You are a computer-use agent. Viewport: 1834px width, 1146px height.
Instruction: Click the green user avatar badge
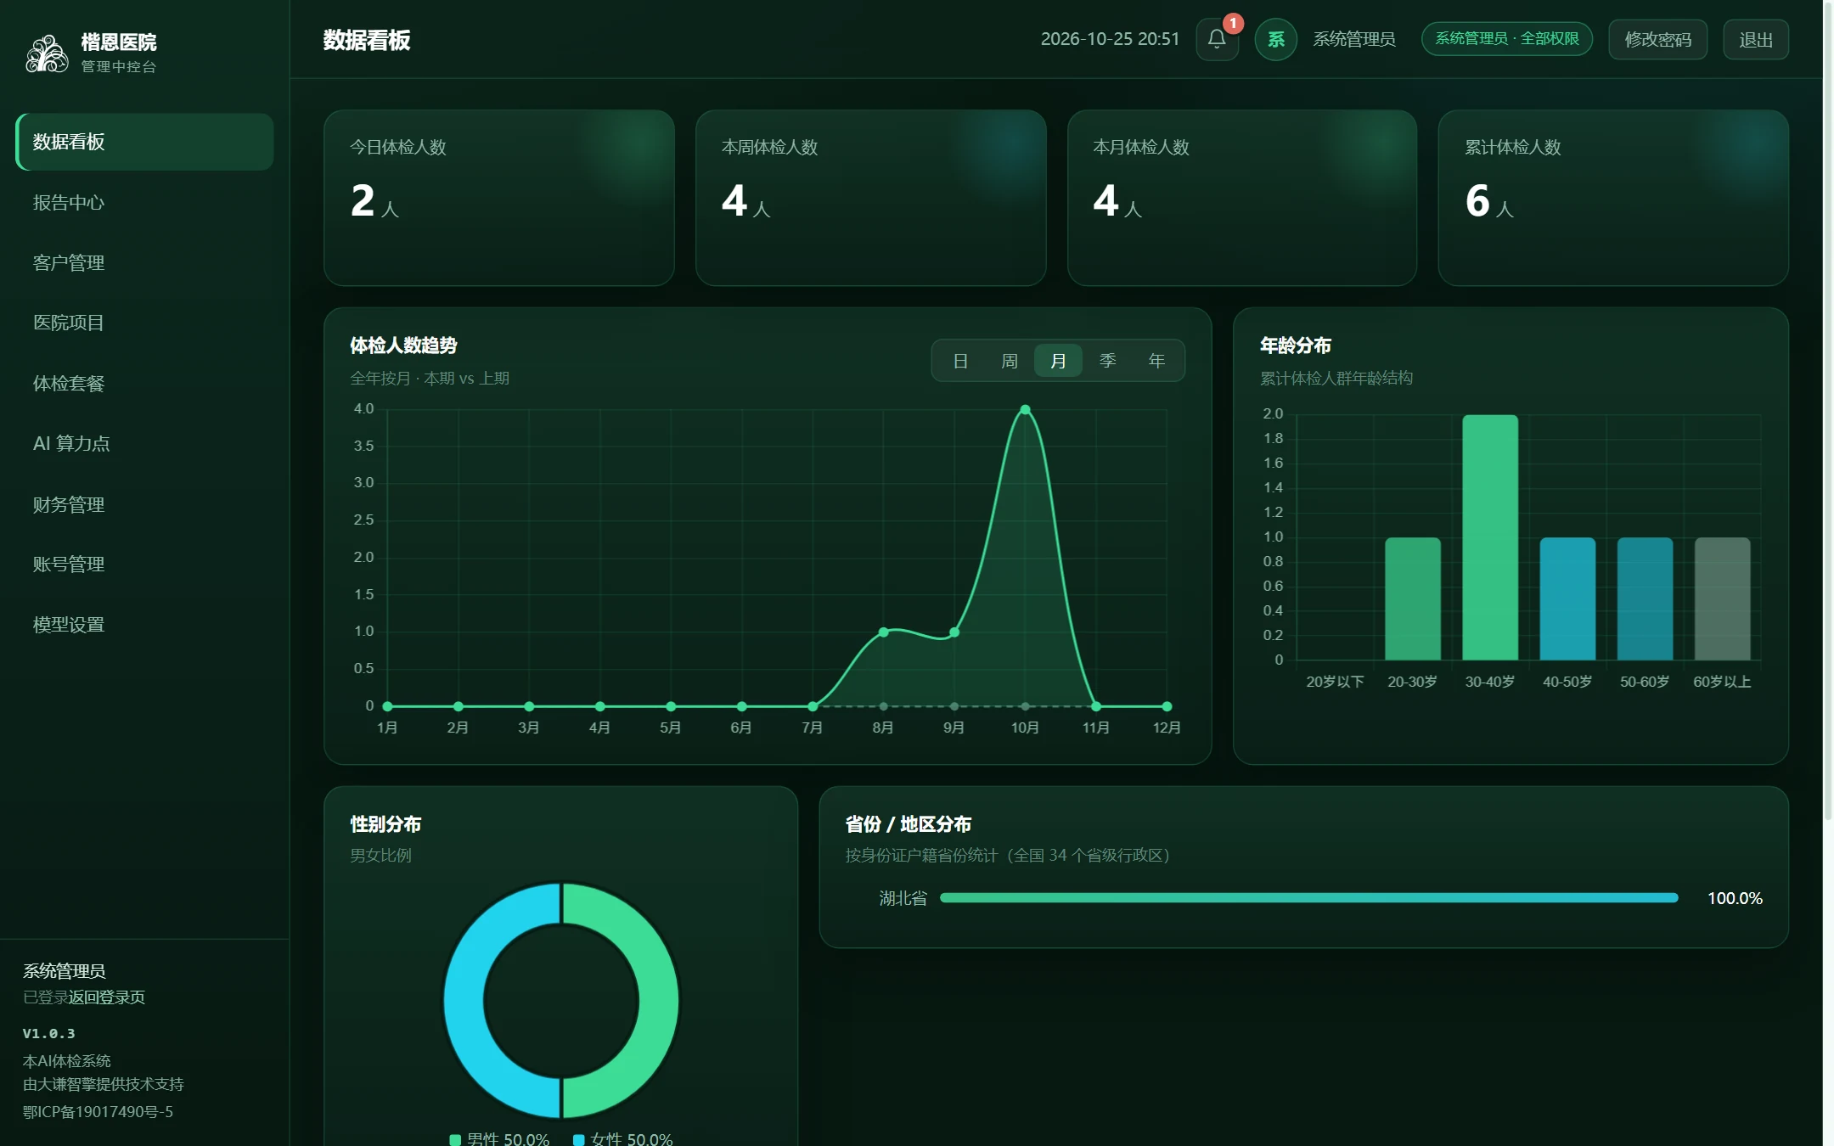[1275, 39]
